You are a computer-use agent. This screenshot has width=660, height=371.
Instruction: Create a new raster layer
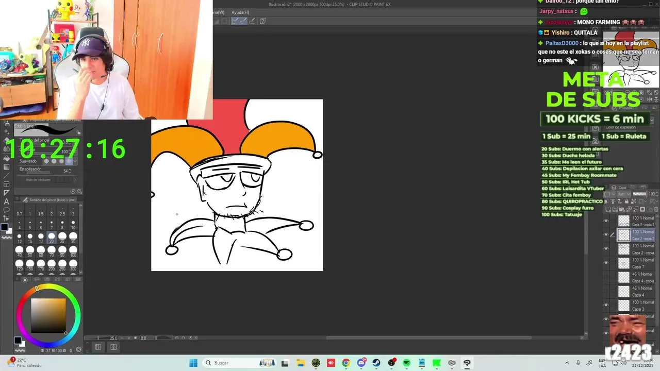point(608,210)
